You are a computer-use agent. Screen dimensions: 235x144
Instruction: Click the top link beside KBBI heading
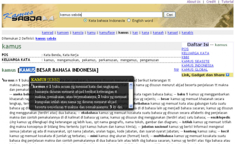point(176,69)
